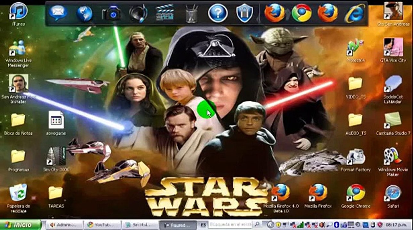
Task: Open the ES language bar selector
Action: pyautogui.click(x=203, y=225)
